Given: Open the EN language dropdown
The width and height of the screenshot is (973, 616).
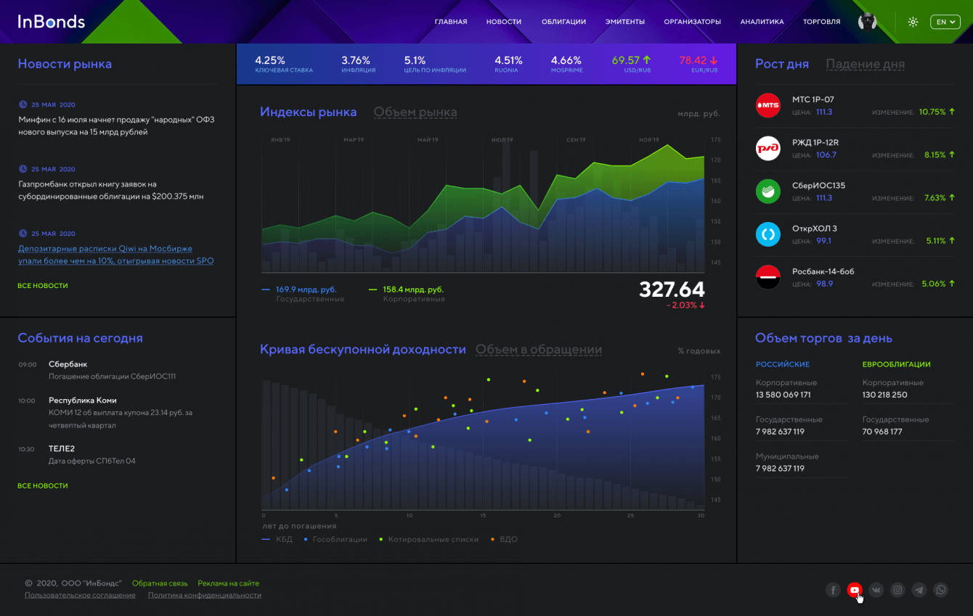Looking at the screenshot, I should (945, 22).
